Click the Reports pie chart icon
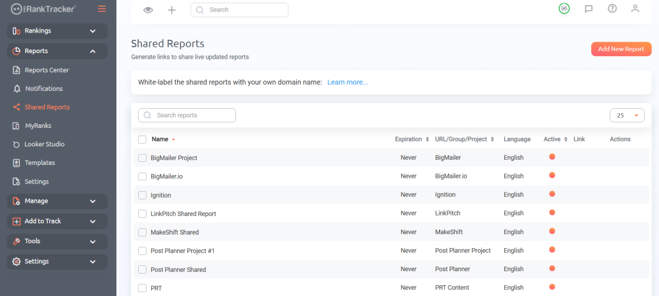The height and width of the screenshot is (296, 659). tap(17, 51)
